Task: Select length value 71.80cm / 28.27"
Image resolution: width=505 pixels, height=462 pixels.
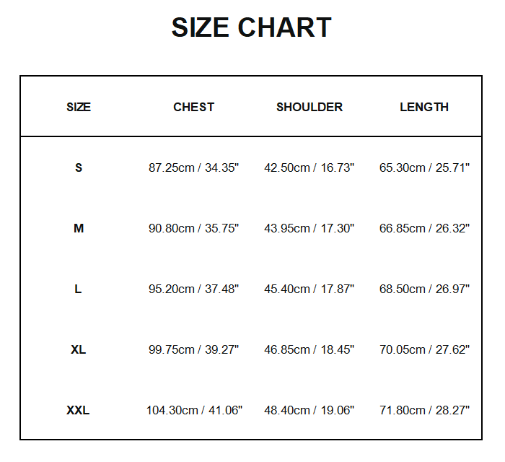Action: (x=424, y=410)
